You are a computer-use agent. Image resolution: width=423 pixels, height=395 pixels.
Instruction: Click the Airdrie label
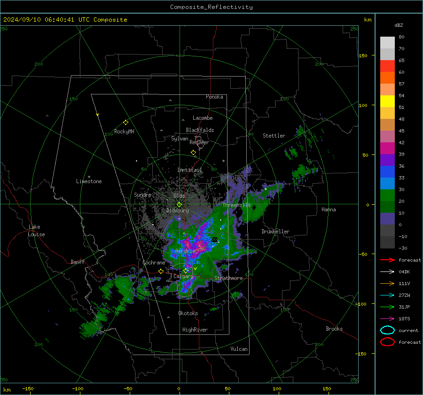click(x=185, y=251)
